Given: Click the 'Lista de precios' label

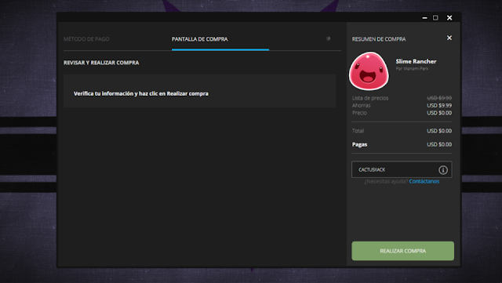Looking at the screenshot, I should [370, 98].
